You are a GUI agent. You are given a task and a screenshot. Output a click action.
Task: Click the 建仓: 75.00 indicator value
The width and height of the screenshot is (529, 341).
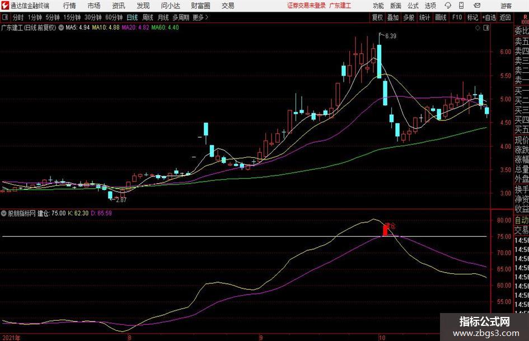coord(52,213)
